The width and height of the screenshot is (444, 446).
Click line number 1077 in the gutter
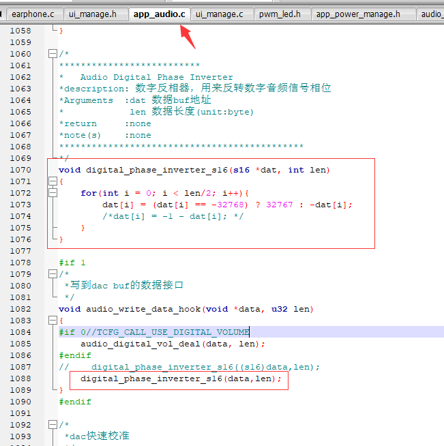(x=20, y=251)
